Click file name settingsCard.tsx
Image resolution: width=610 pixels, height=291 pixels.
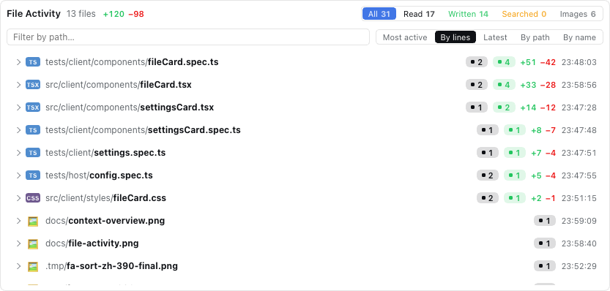click(x=177, y=107)
